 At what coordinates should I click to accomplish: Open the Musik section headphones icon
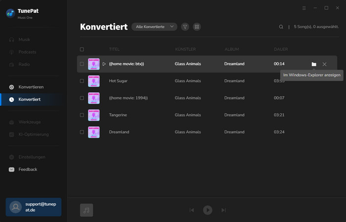(x=11, y=40)
